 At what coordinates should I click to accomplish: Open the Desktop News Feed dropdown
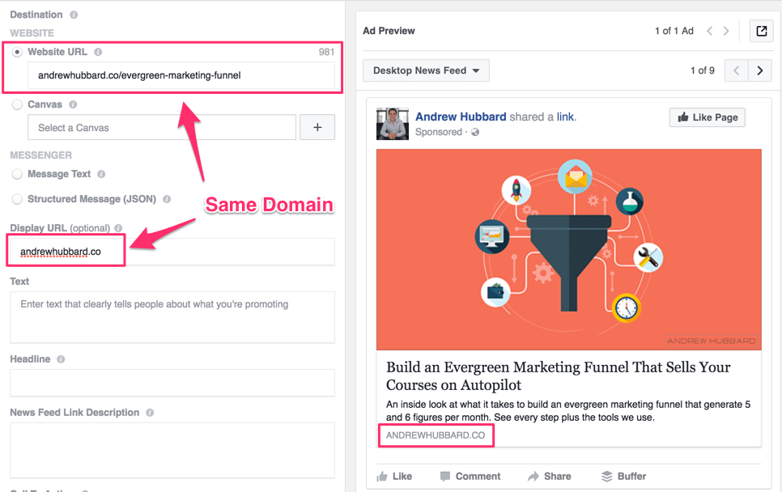pos(426,70)
